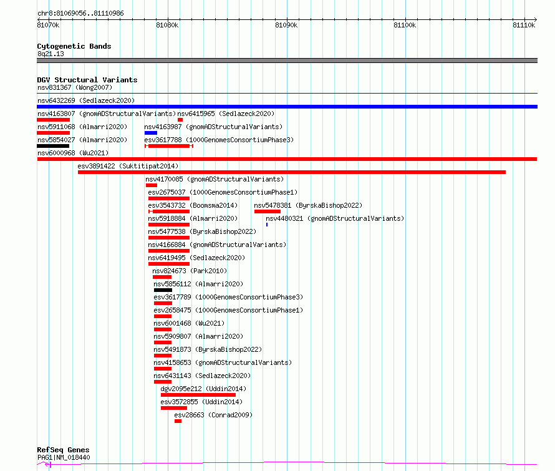The image size is (555, 471).
Task: Click nsv6415965 (Sedlazeck2020) label
Action: pos(226,114)
